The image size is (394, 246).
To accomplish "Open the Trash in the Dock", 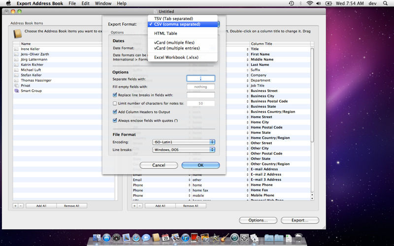I will (x=298, y=238).
